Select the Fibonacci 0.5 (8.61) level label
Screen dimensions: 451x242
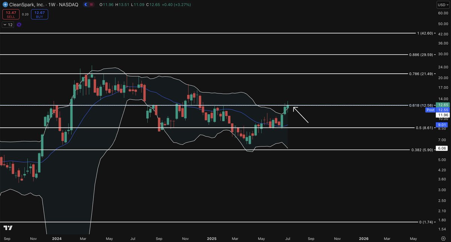pos(425,128)
